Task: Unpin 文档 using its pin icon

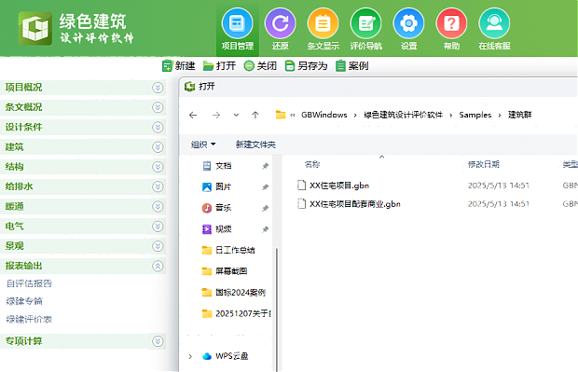Action: 265,166
